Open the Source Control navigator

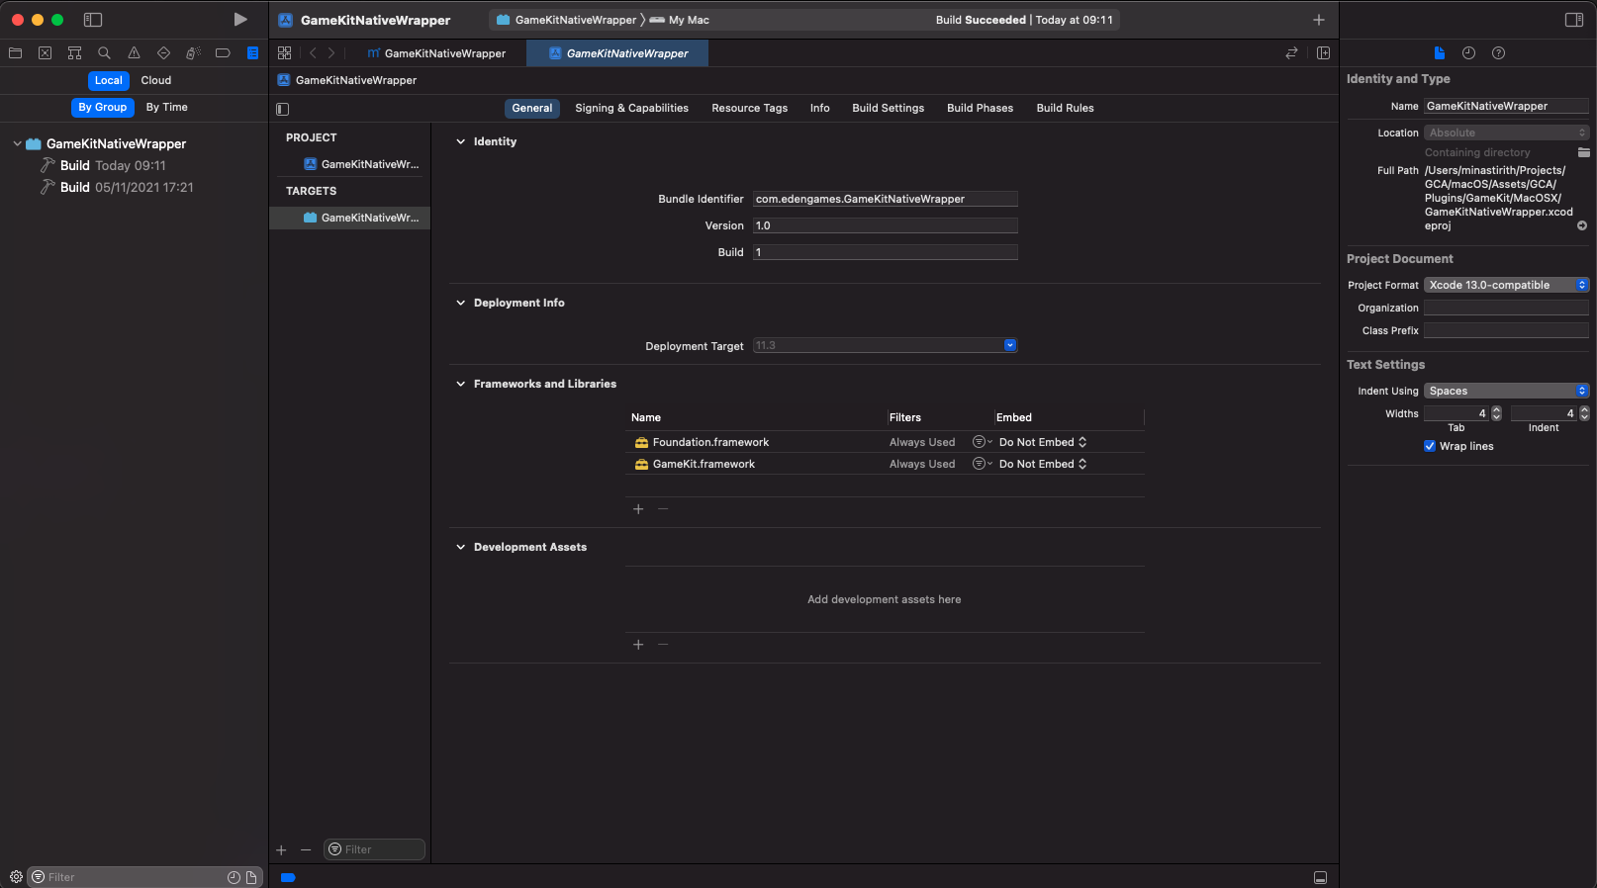pos(45,53)
